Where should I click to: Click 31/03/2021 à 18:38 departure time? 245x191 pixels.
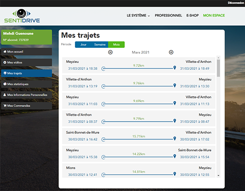point(83,68)
